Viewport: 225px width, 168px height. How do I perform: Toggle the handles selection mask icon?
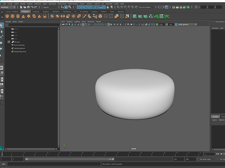[79, 7]
